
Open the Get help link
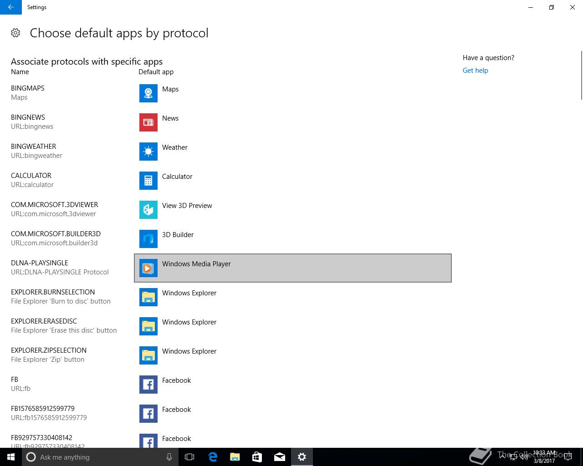click(x=475, y=71)
